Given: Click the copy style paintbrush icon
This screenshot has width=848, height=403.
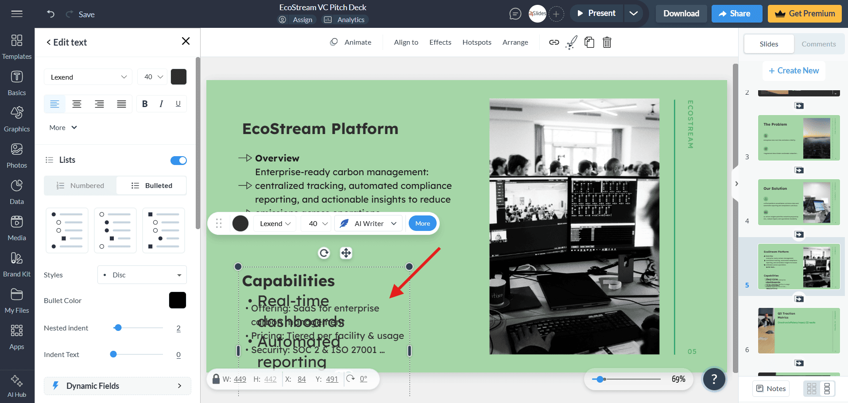Looking at the screenshot, I should pyautogui.click(x=572, y=42).
